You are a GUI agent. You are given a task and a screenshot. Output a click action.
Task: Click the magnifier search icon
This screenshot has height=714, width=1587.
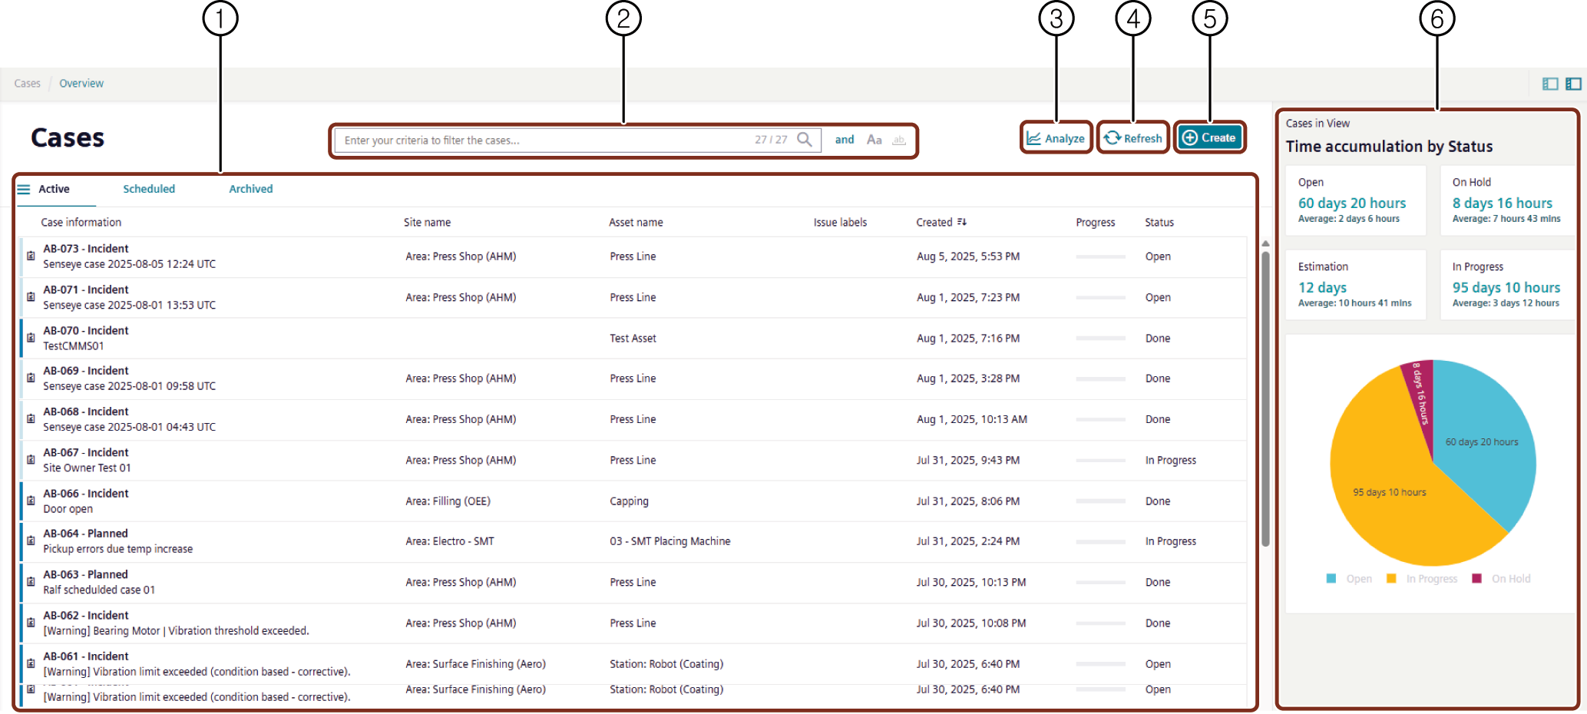tap(804, 140)
